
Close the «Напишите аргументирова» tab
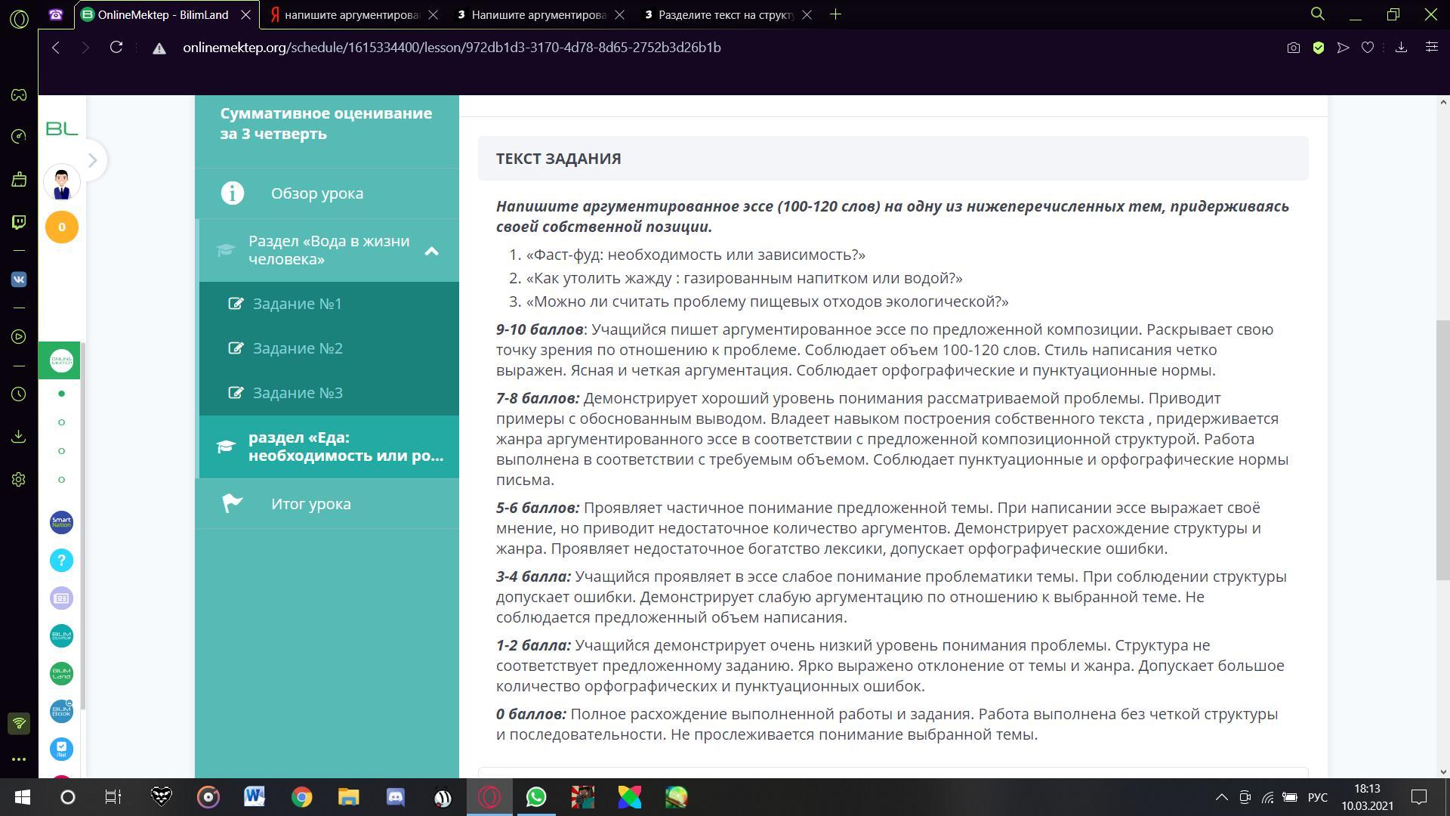pos(620,15)
